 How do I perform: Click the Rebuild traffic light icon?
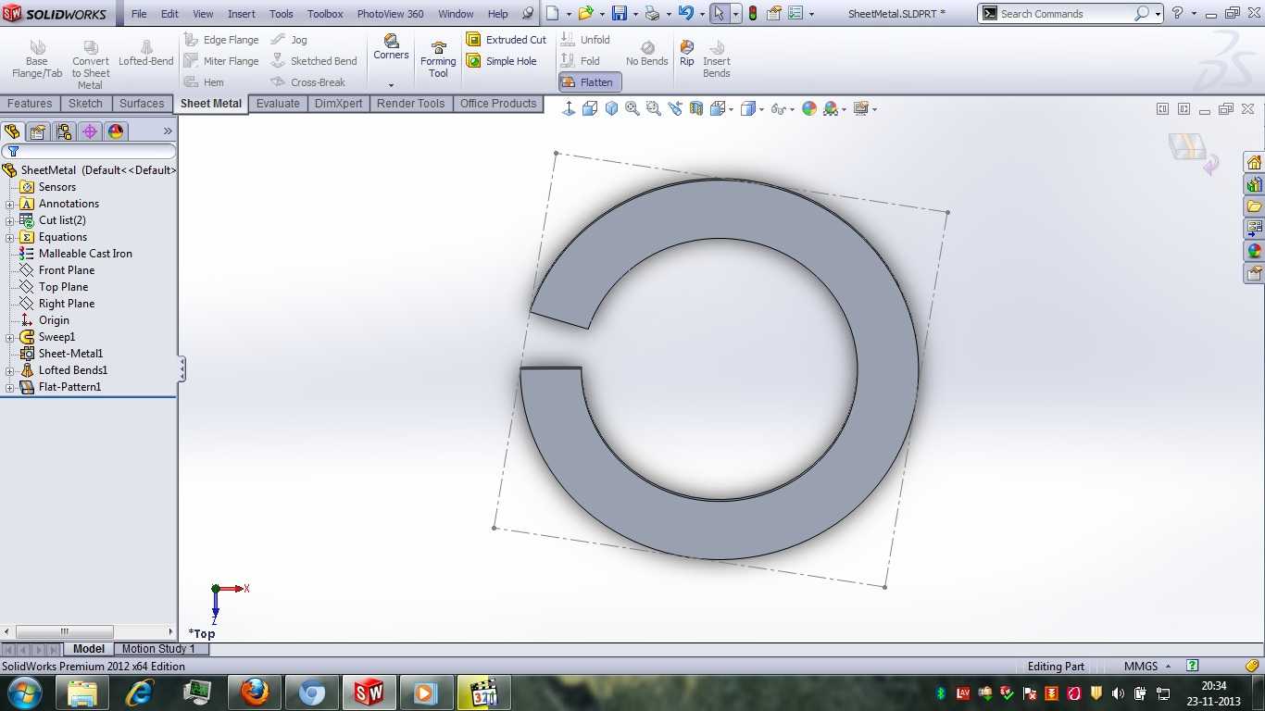(752, 14)
